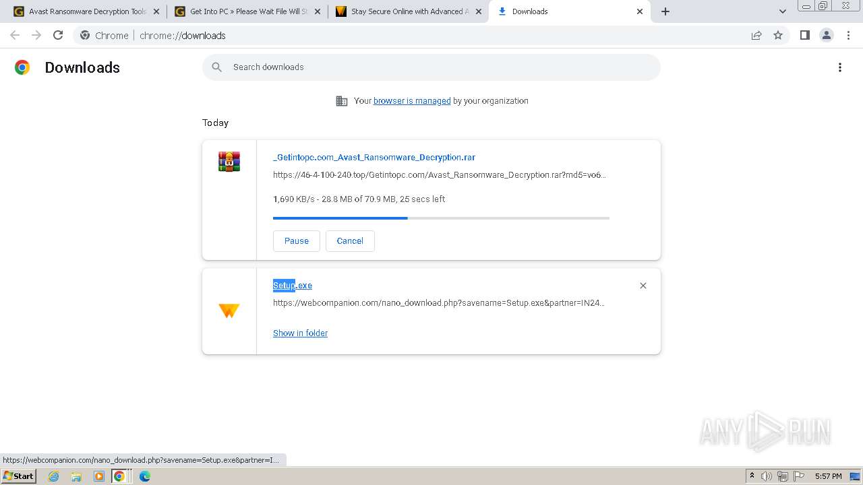Click the WinRAR file icon of the .rar download

(x=229, y=162)
